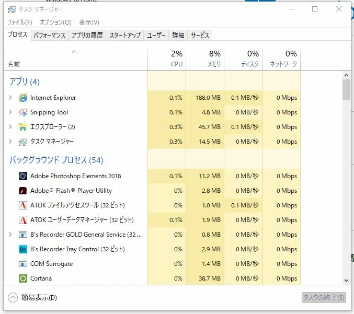Screen dimensions: 354x314
Task: Select B's Recorder Tray Control name
Action: coord(77,249)
